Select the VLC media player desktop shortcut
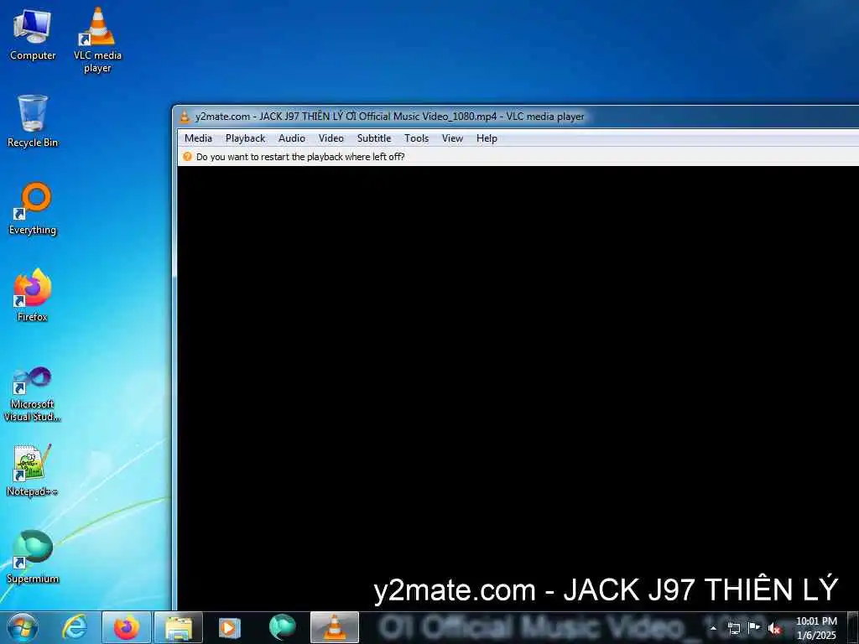859x644 pixels. click(97, 39)
